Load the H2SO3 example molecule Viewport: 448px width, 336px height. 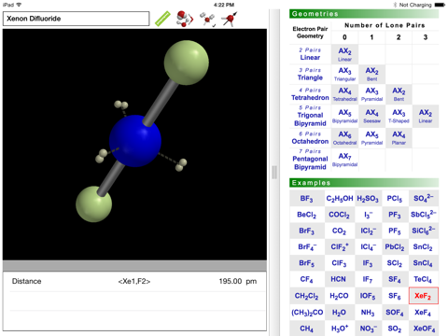coord(368,199)
